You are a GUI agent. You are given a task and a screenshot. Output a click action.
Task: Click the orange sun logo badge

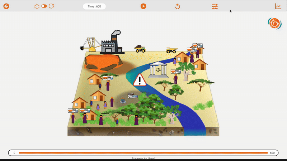click(x=274, y=24)
